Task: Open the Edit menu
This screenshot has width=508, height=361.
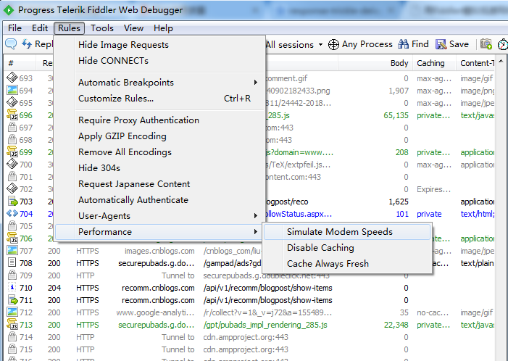Action: click(x=40, y=28)
